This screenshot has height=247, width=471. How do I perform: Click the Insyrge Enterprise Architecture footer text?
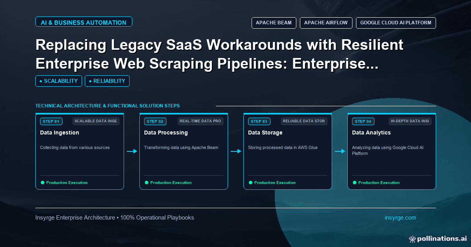click(115, 218)
